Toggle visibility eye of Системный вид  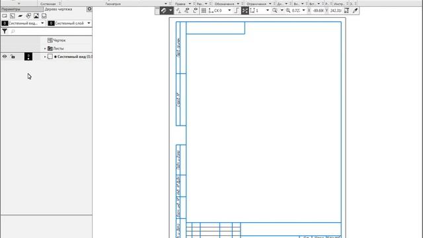5,57
